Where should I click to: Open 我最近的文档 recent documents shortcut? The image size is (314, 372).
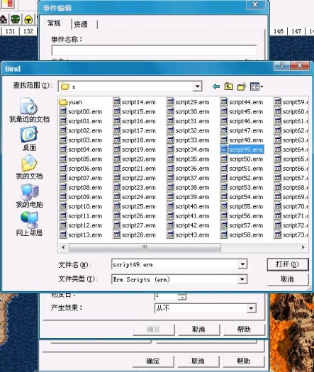click(29, 110)
